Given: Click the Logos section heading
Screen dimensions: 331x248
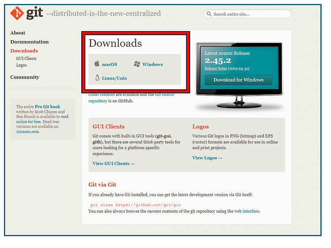Looking at the screenshot, I should pos(200,127).
